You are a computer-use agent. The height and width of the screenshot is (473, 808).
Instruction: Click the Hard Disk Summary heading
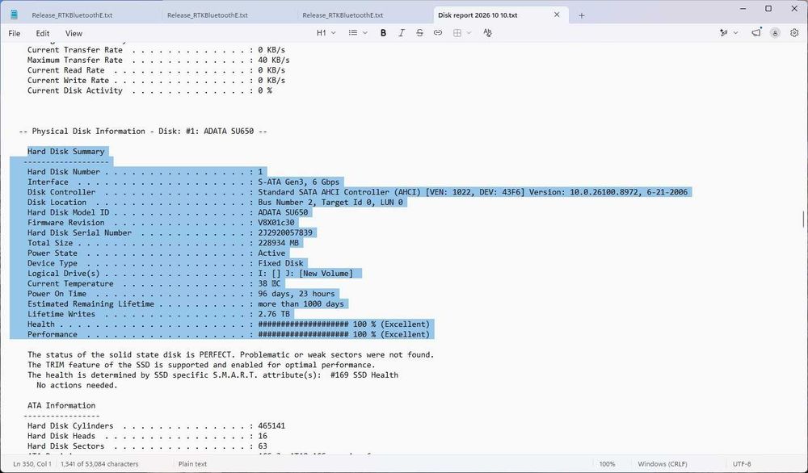[66, 151]
